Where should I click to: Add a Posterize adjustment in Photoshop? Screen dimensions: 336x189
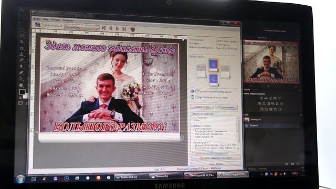tap(266, 109)
